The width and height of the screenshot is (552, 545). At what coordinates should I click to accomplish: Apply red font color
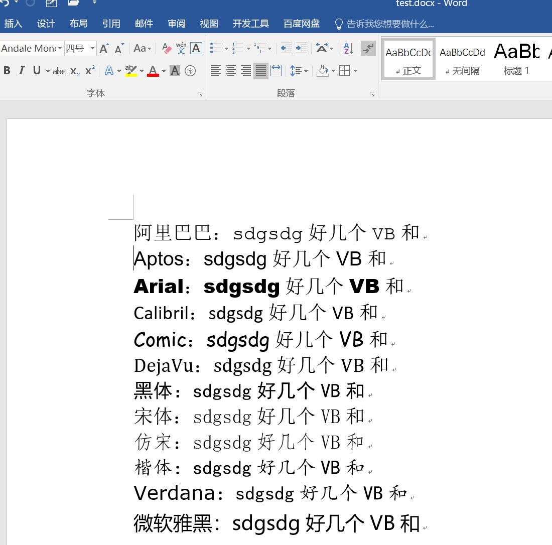click(x=153, y=71)
